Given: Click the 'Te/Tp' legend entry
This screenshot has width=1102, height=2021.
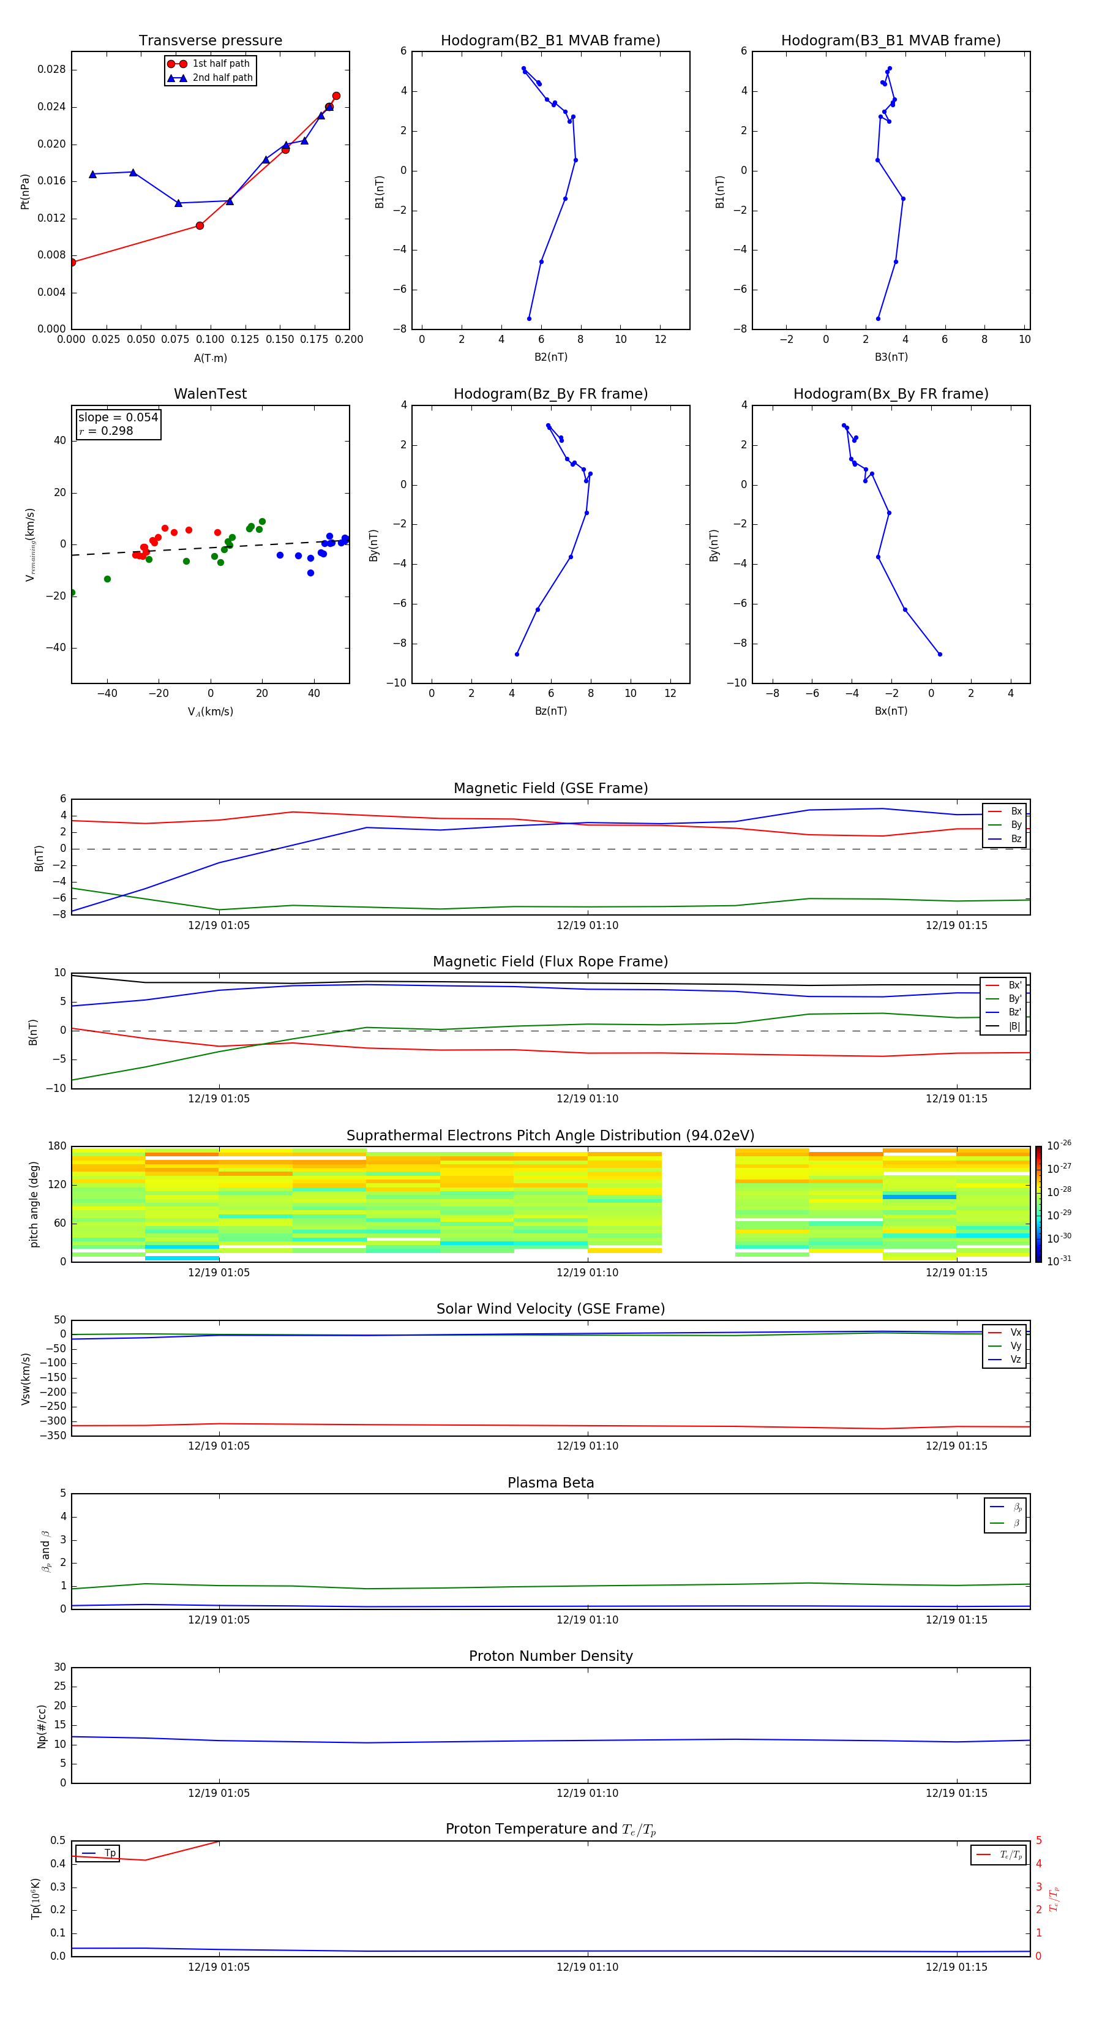Looking at the screenshot, I should (999, 1854).
